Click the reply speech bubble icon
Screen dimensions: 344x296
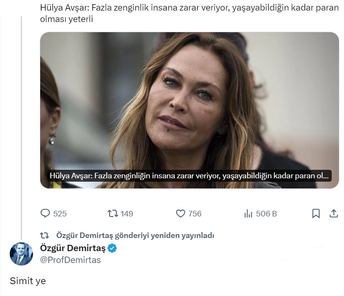pos(45,213)
